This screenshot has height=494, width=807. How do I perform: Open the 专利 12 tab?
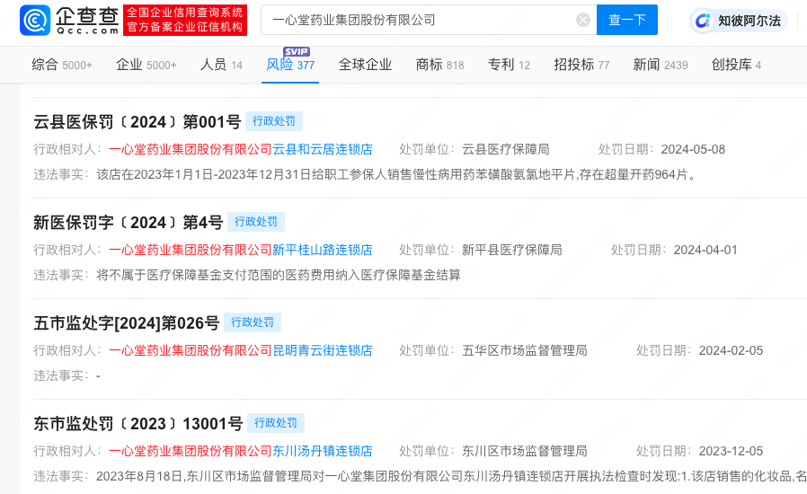[509, 65]
